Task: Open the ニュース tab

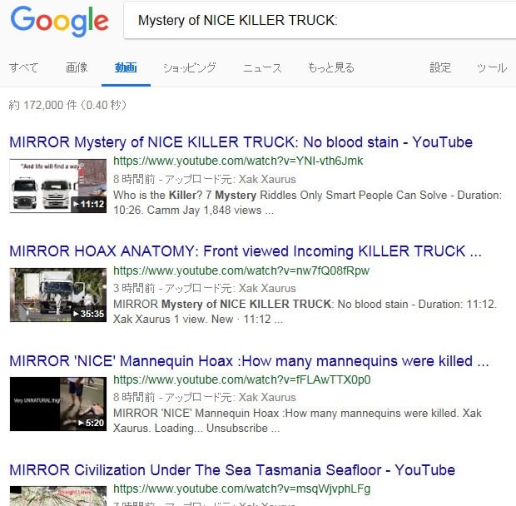Action: pos(262,67)
